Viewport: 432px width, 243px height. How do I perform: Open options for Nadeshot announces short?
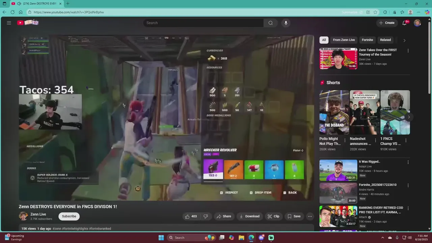(375, 140)
